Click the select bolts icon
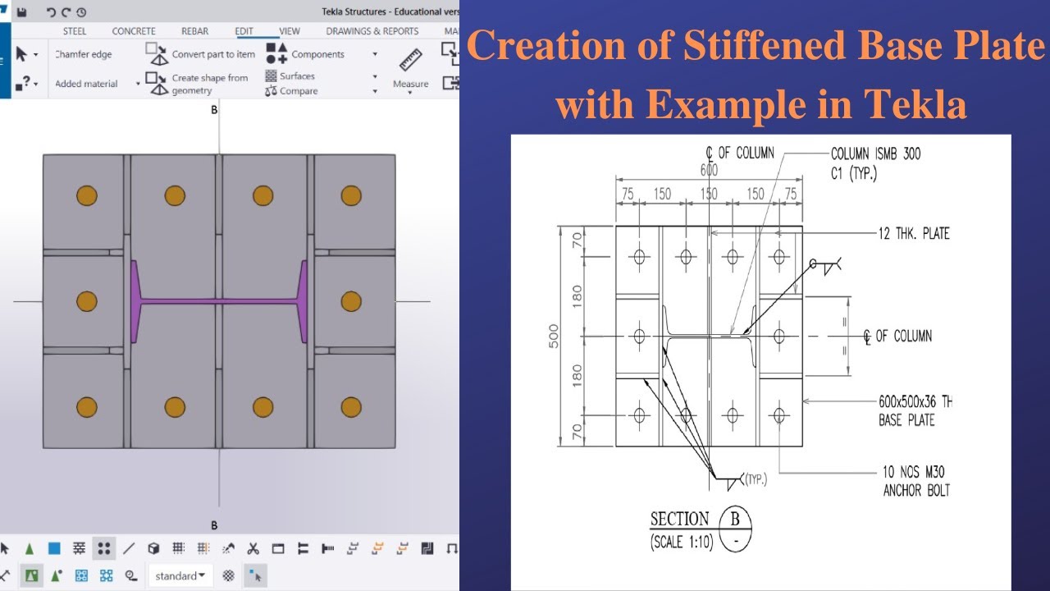 coord(303,548)
